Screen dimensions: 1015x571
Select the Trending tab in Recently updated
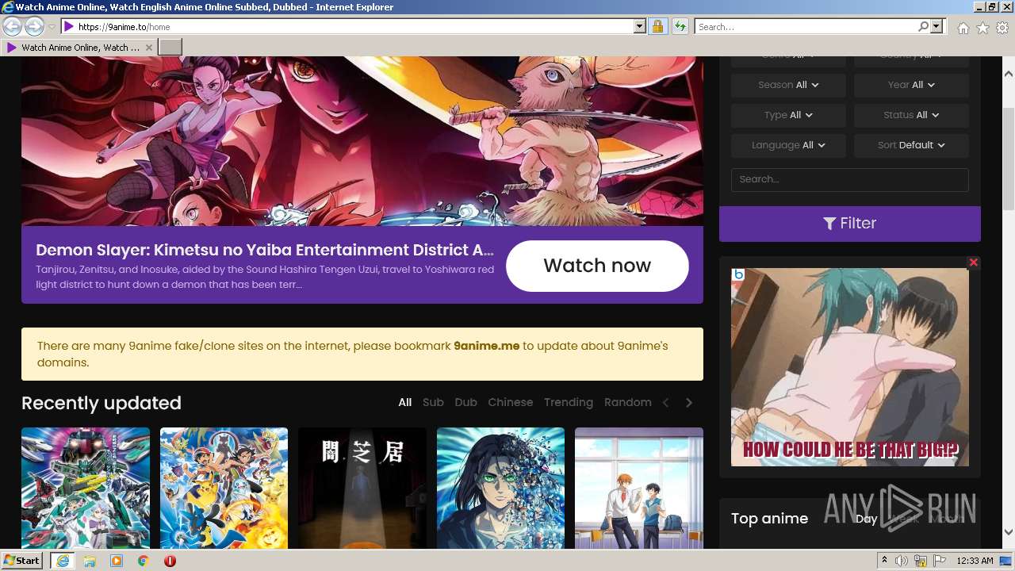click(569, 402)
